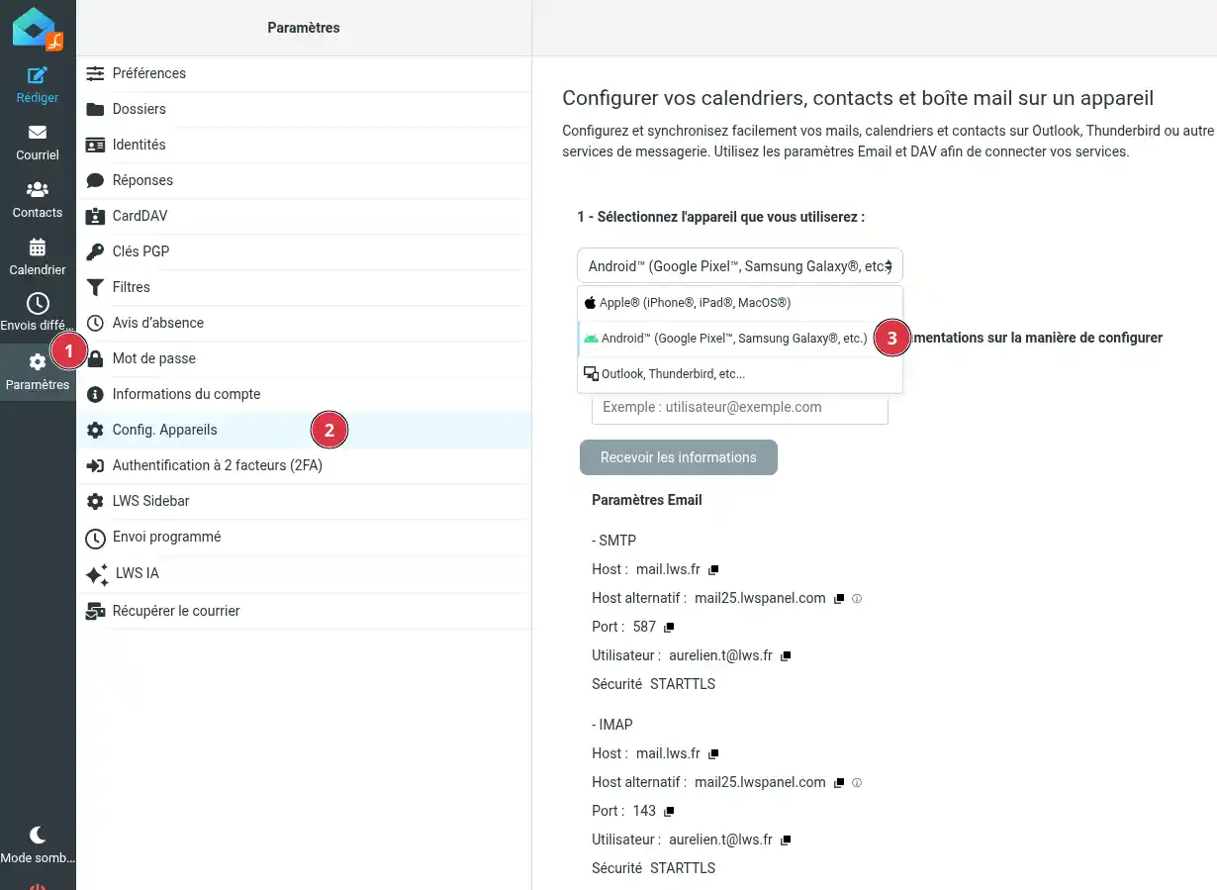Image resolution: width=1217 pixels, height=890 pixels.
Task: Open CardDAV settings
Action: pos(304,216)
